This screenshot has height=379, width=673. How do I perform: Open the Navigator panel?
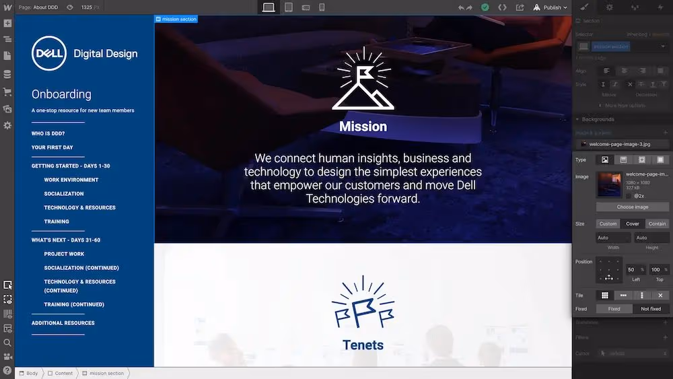coord(7,39)
